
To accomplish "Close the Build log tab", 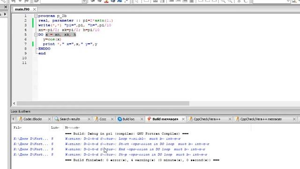I will click(142, 119).
